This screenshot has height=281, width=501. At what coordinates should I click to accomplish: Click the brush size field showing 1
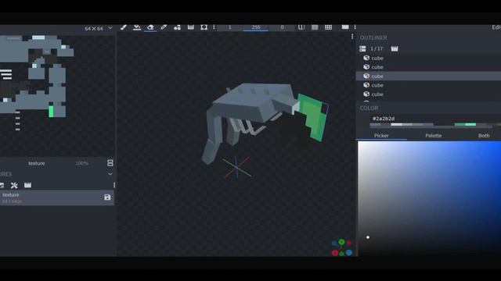coord(229,28)
